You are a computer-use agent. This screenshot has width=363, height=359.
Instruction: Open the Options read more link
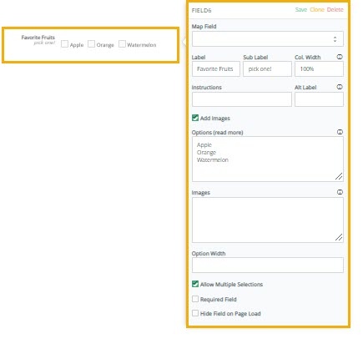228,133
